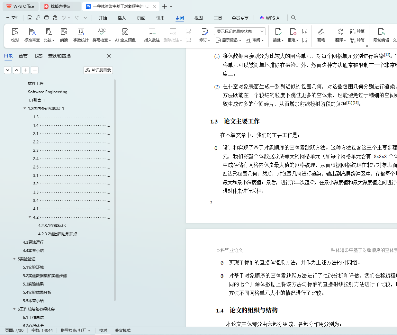The image size is (397, 335).
Task: Open the 查找和替换 pane tab
Action: point(59,56)
